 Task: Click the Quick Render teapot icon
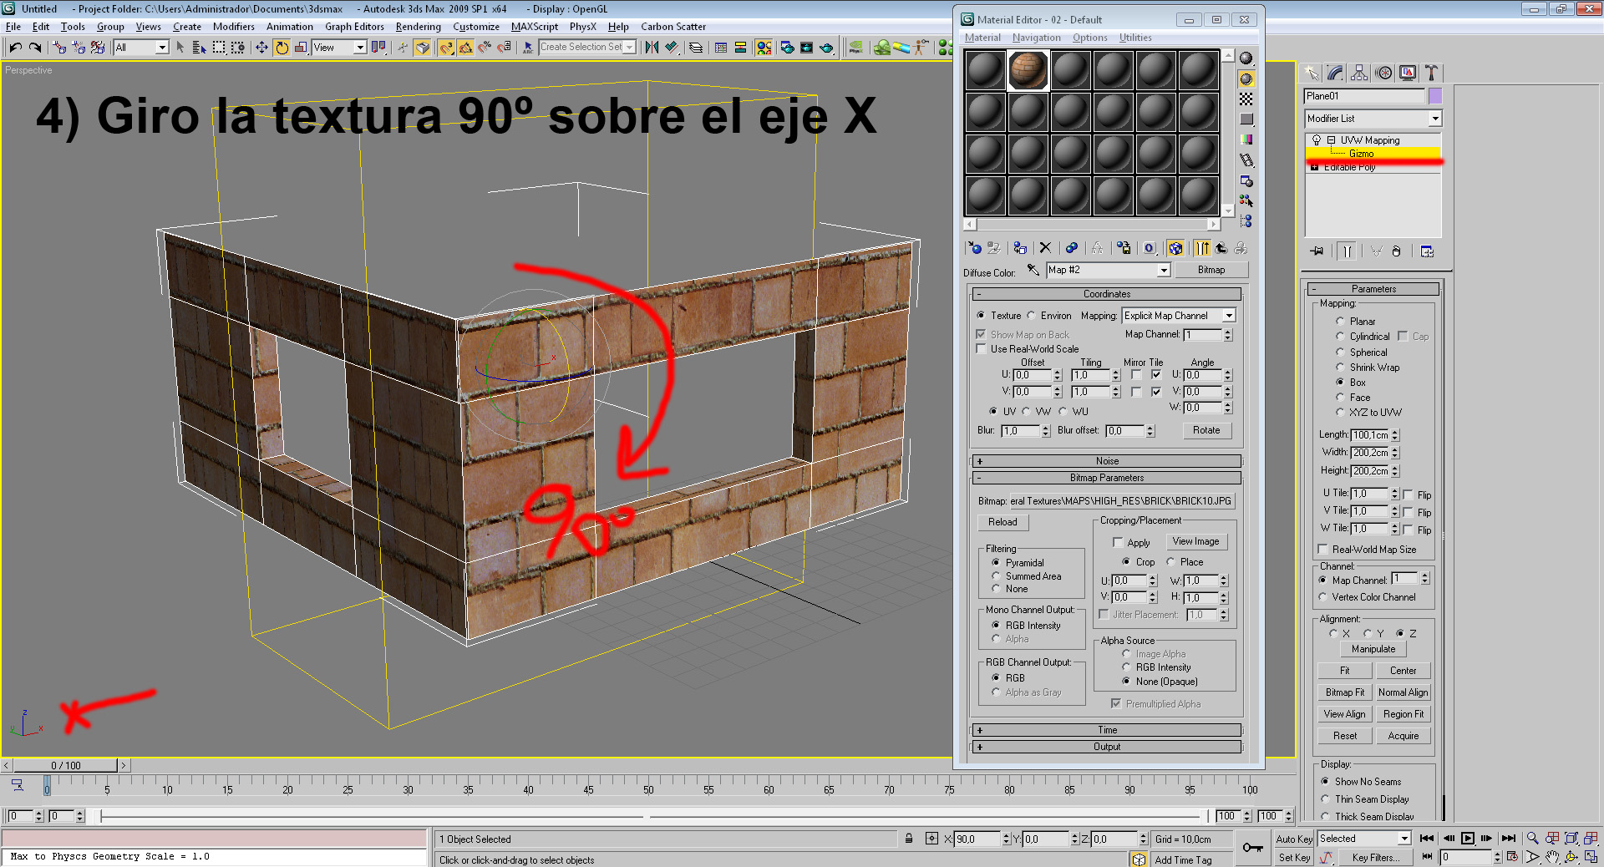pos(826,48)
